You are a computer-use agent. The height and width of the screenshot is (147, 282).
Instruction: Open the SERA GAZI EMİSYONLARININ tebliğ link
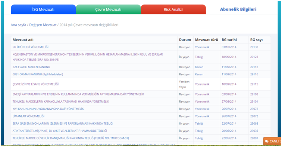click(x=63, y=123)
